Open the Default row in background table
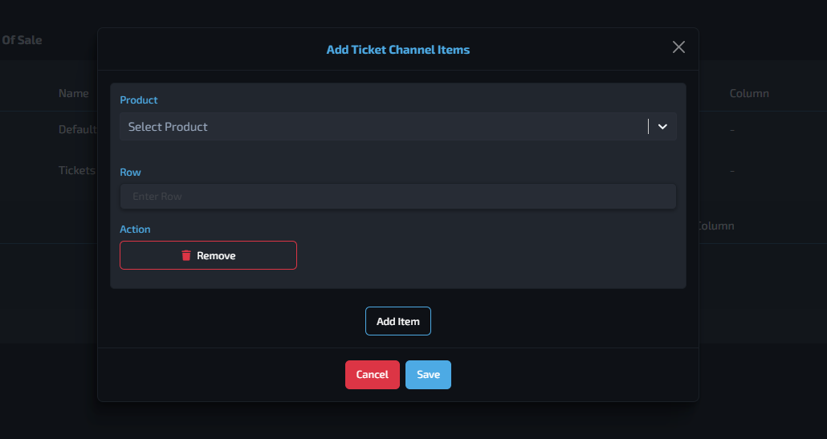The width and height of the screenshot is (827, 439). click(x=78, y=129)
